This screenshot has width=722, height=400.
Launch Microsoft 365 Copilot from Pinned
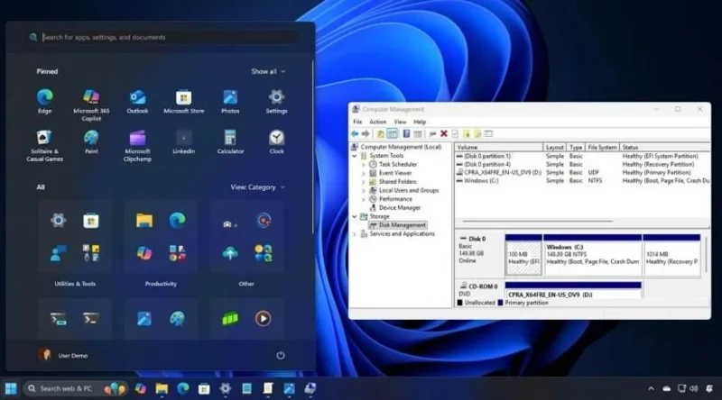pos(91,105)
